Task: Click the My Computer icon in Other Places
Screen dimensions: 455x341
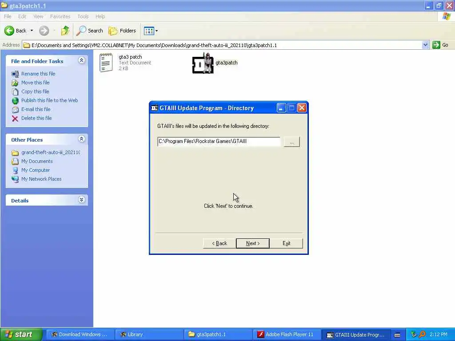Action: pos(15,170)
